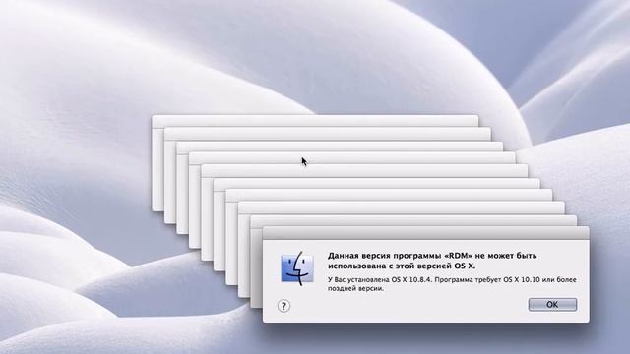This screenshot has height=354, width=630.
Task: Click OK in the RDM error dialog
Action: [552, 304]
